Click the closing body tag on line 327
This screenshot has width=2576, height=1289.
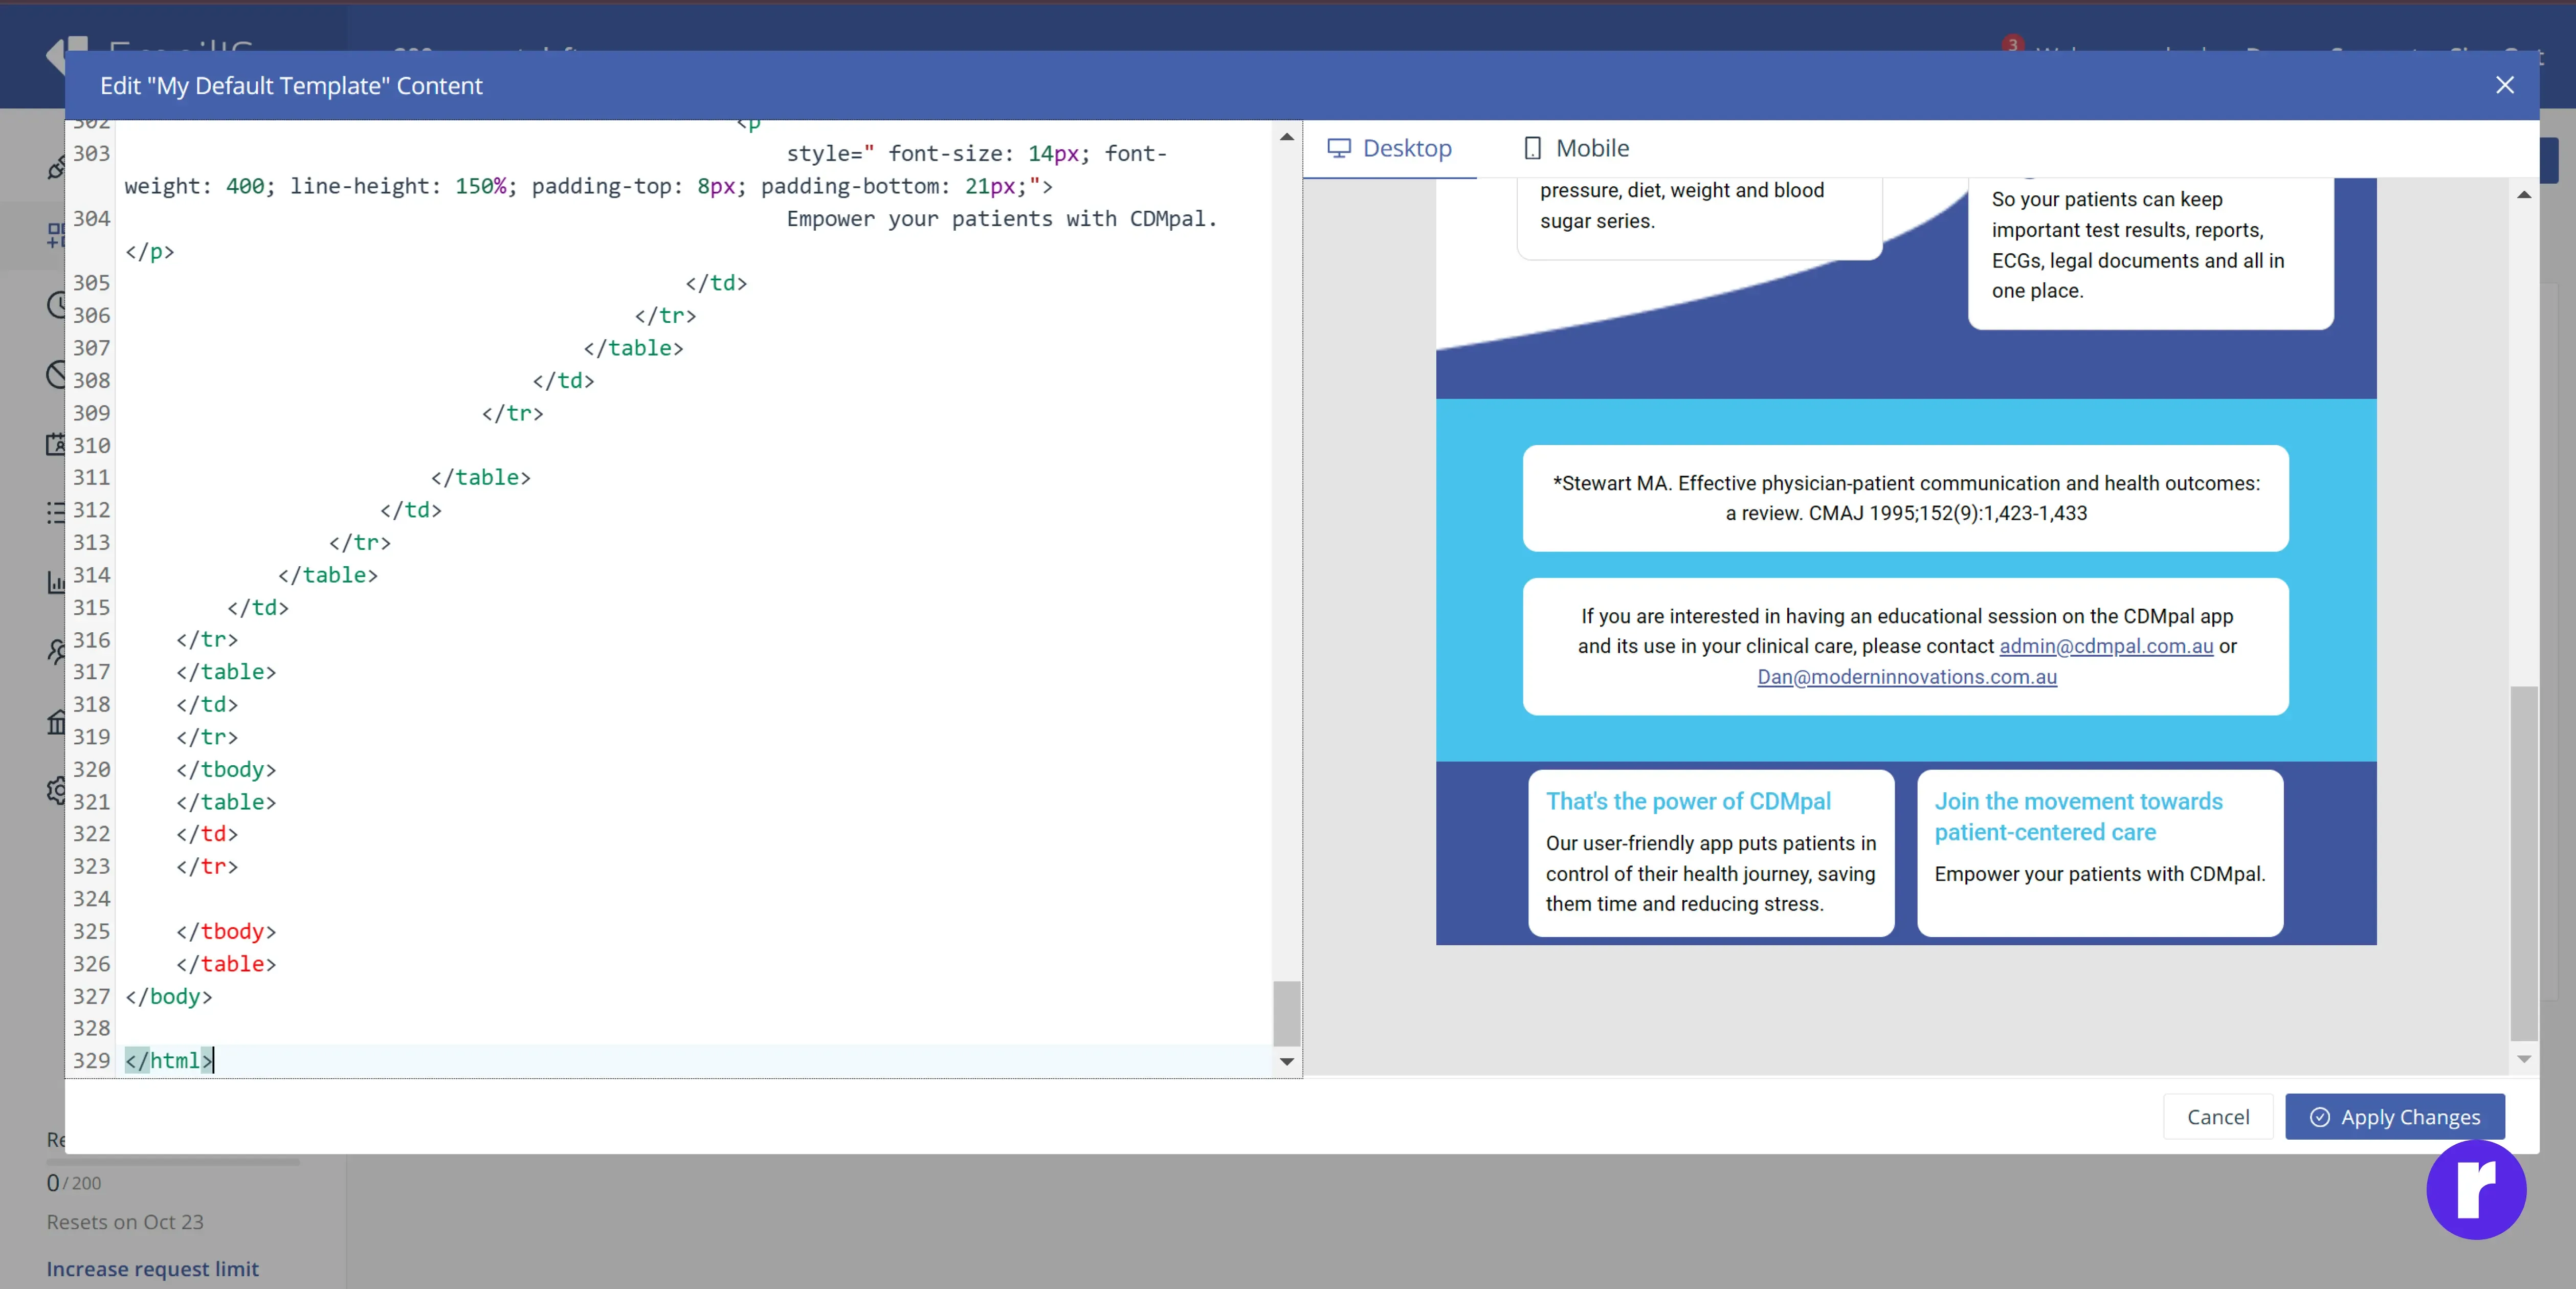[168, 996]
